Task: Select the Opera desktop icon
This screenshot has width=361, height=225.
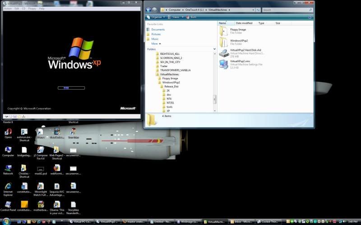Action: (8, 134)
